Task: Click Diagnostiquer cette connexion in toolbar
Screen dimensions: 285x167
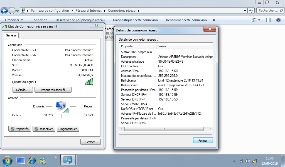Action: (x=135, y=20)
